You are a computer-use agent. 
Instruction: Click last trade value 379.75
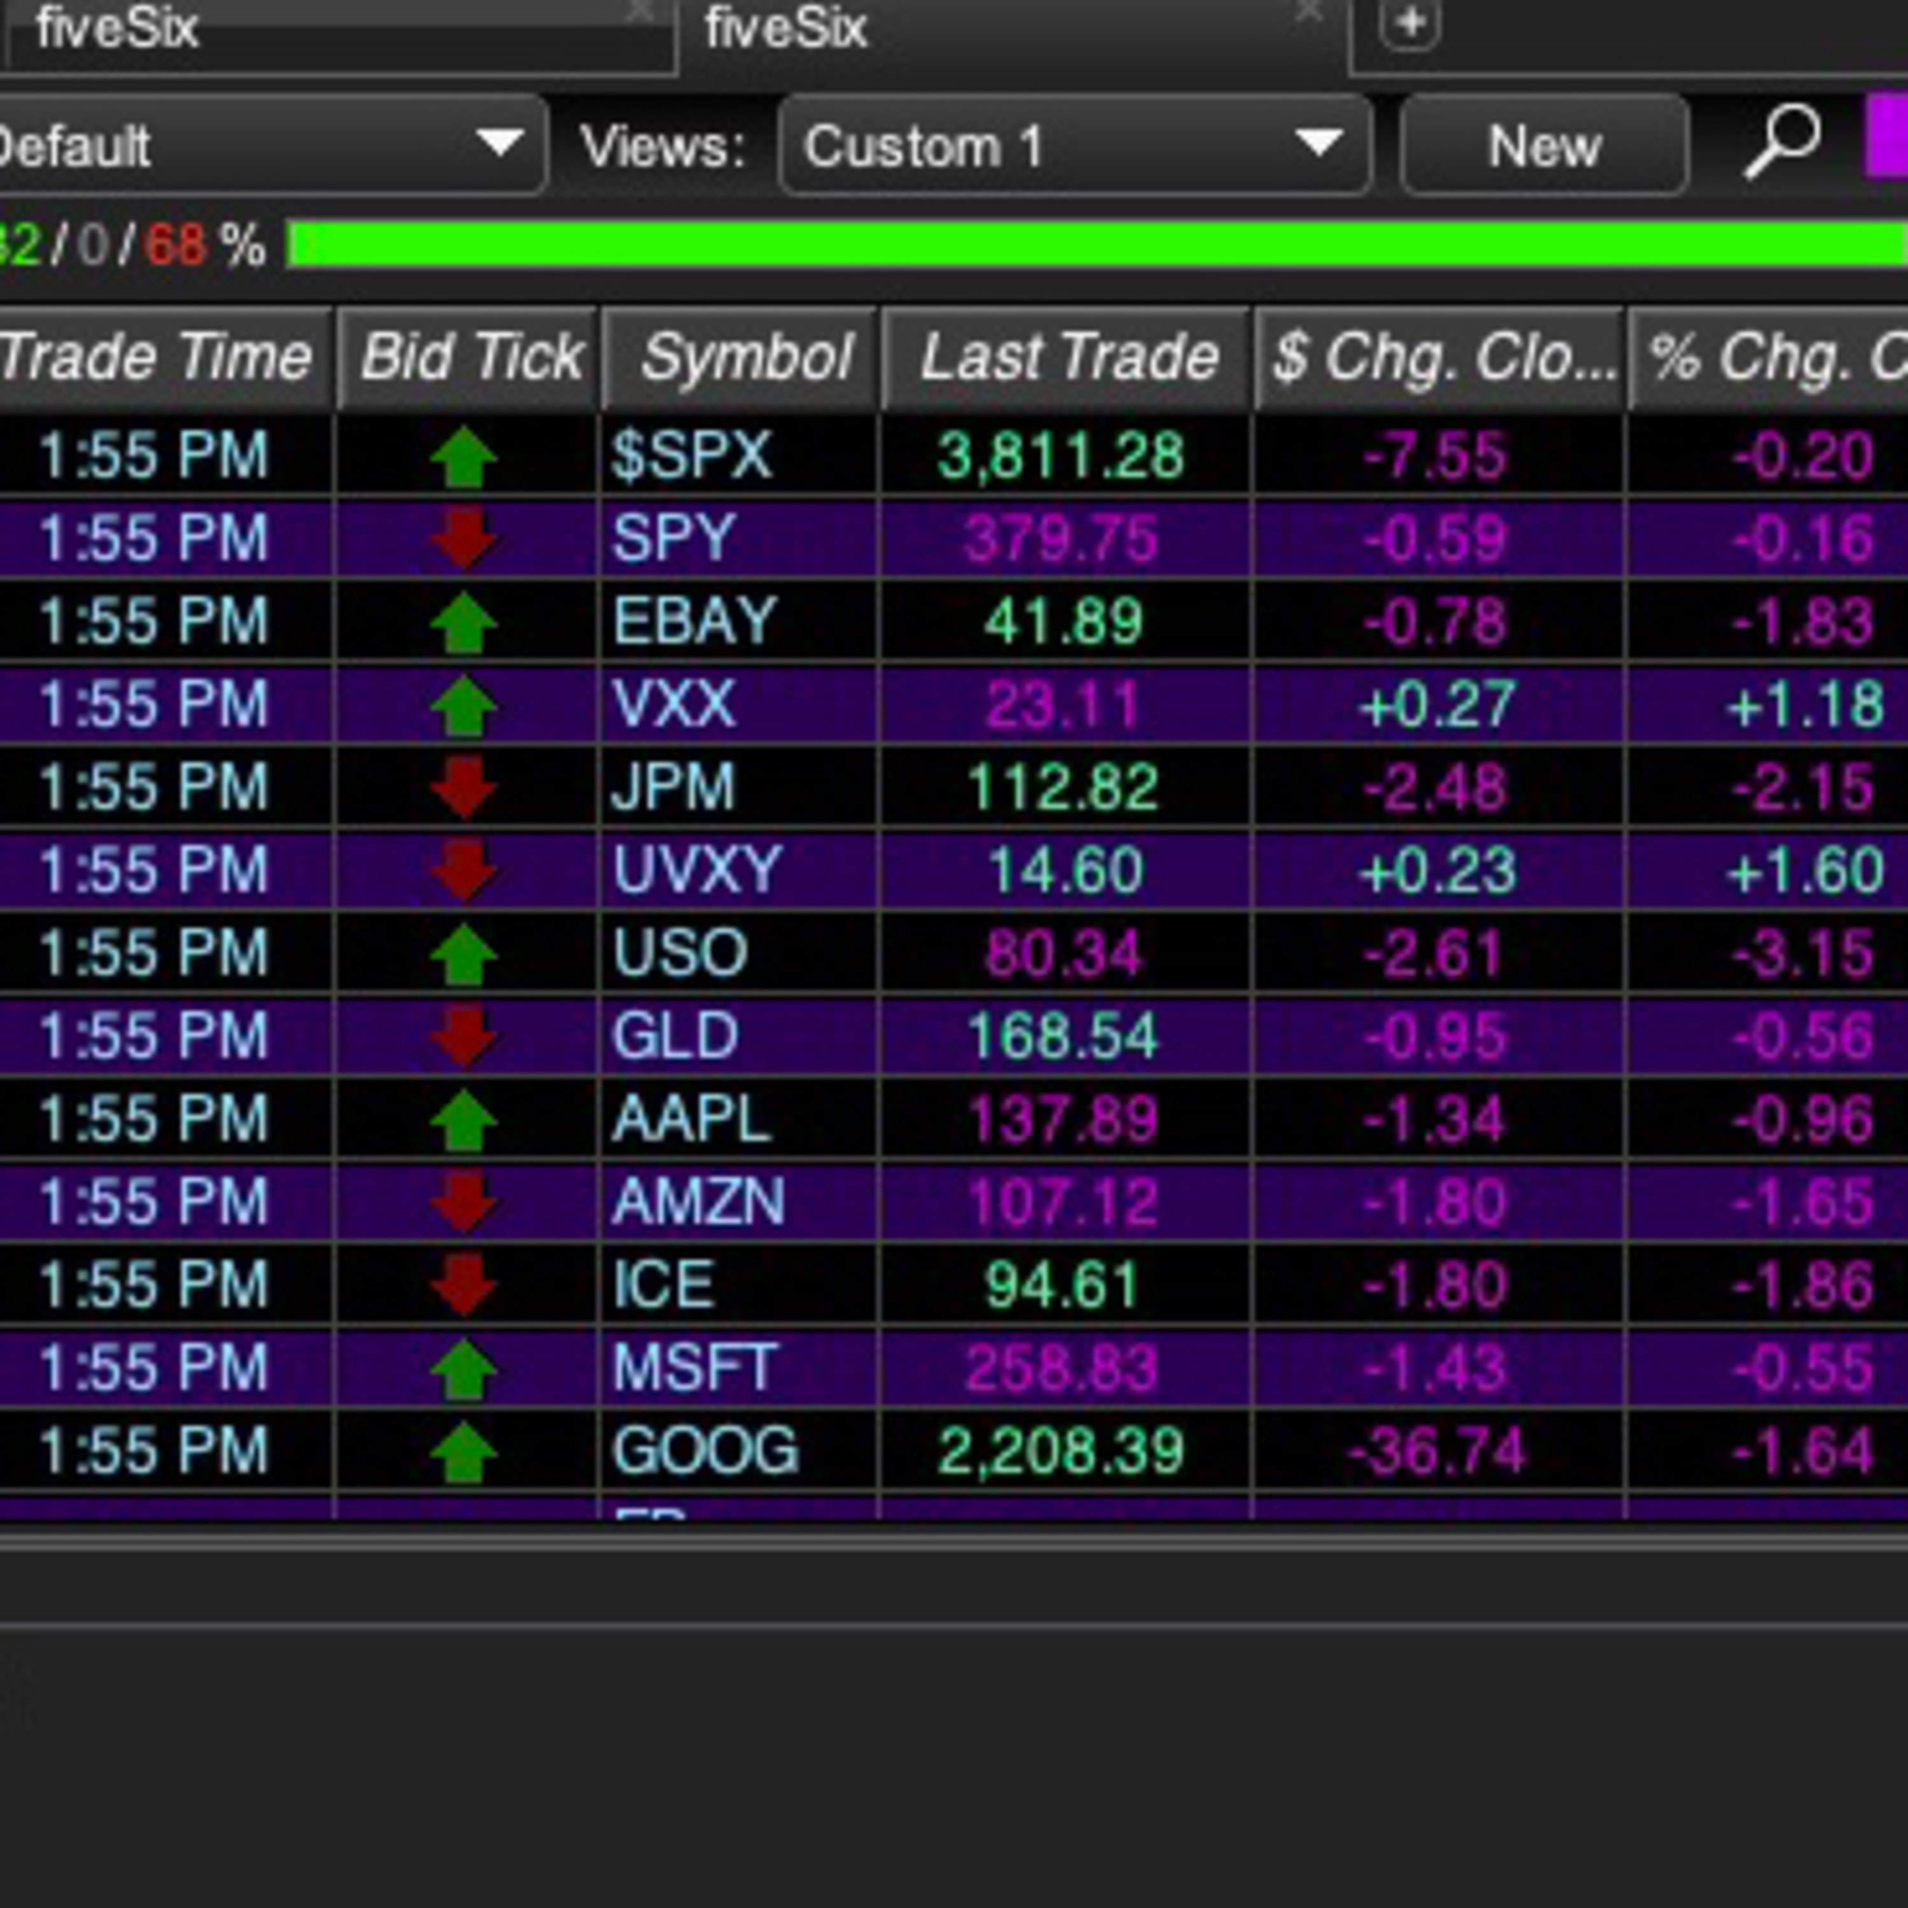pos(1061,539)
